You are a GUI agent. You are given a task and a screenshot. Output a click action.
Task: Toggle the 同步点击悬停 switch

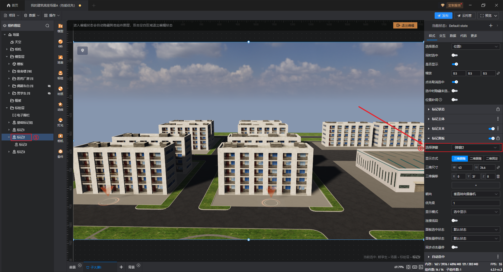click(x=455, y=247)
